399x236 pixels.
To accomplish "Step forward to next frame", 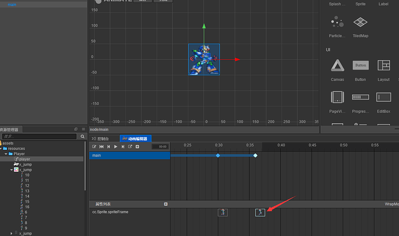I will tap(123, 147).
